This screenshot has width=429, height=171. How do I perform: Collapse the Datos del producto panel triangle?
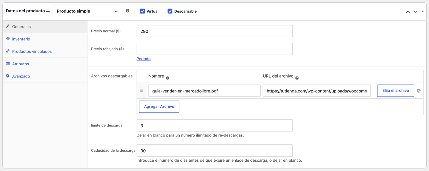(423, 12)
